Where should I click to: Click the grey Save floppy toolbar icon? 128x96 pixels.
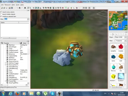point(6,8)
